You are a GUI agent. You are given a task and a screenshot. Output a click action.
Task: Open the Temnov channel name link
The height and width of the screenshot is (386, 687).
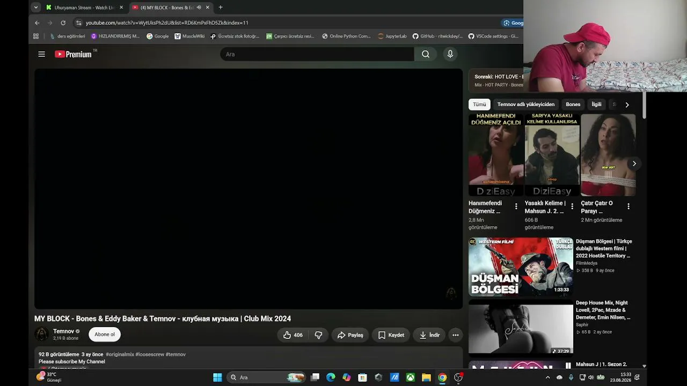[x=63, y=331]
